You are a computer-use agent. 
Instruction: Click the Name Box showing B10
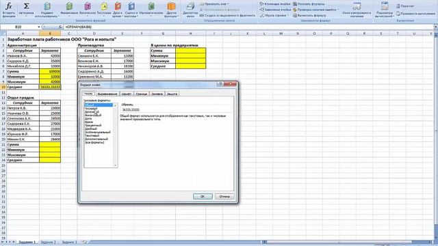click(x=18, y=27)
